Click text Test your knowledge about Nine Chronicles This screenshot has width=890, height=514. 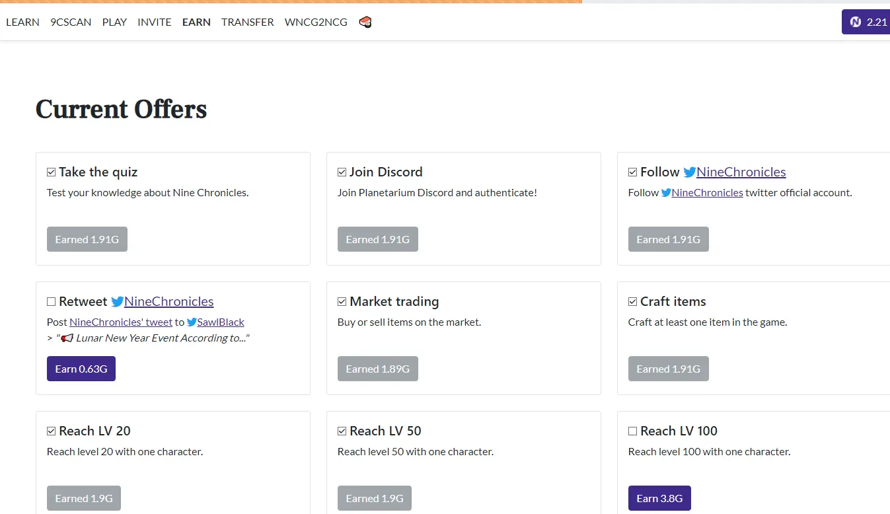148,193
